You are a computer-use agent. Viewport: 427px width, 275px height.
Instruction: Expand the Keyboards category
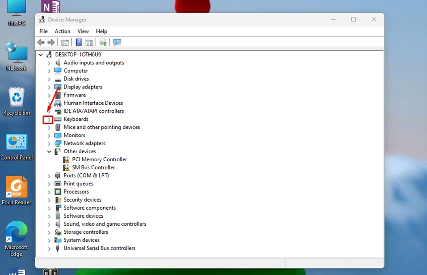48,119
